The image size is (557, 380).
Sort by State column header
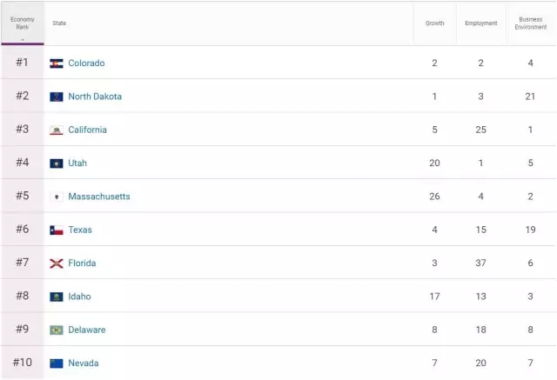tap(59, 23)
